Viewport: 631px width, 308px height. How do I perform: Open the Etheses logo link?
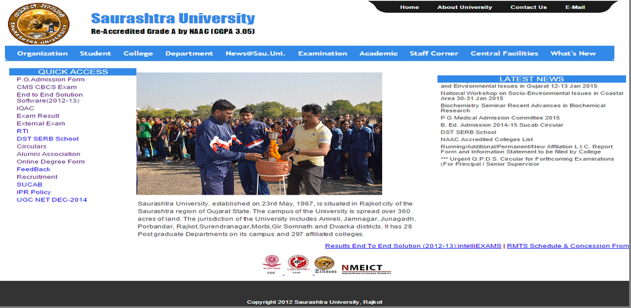325,265
